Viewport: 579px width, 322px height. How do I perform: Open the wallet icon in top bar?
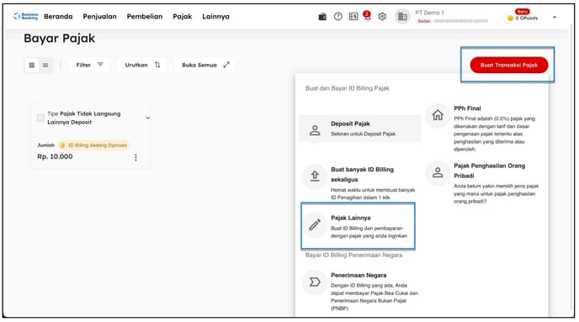tap(322, 17)
